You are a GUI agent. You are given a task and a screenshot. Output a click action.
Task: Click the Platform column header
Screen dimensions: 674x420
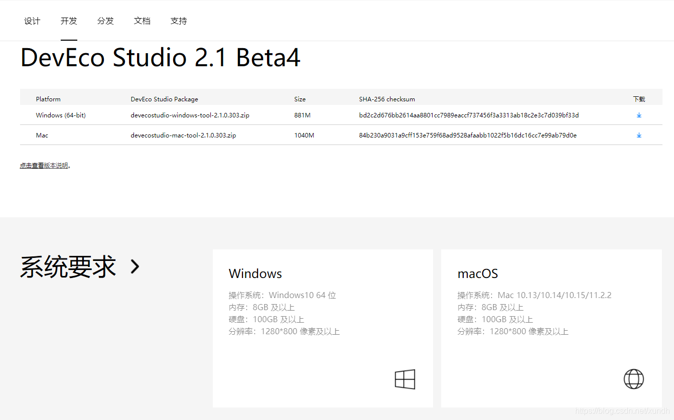tap(48, 99)
